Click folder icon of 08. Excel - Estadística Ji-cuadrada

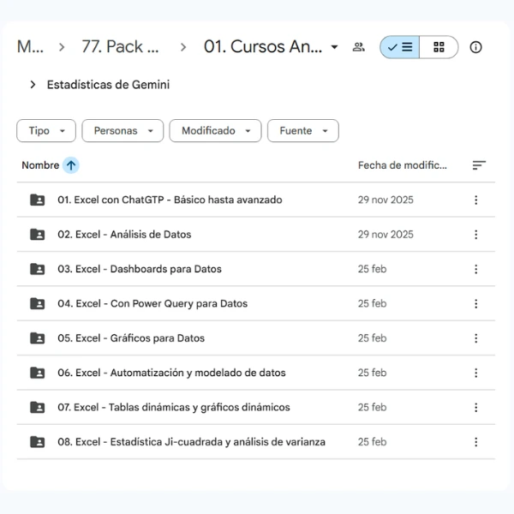click(38, 442)
